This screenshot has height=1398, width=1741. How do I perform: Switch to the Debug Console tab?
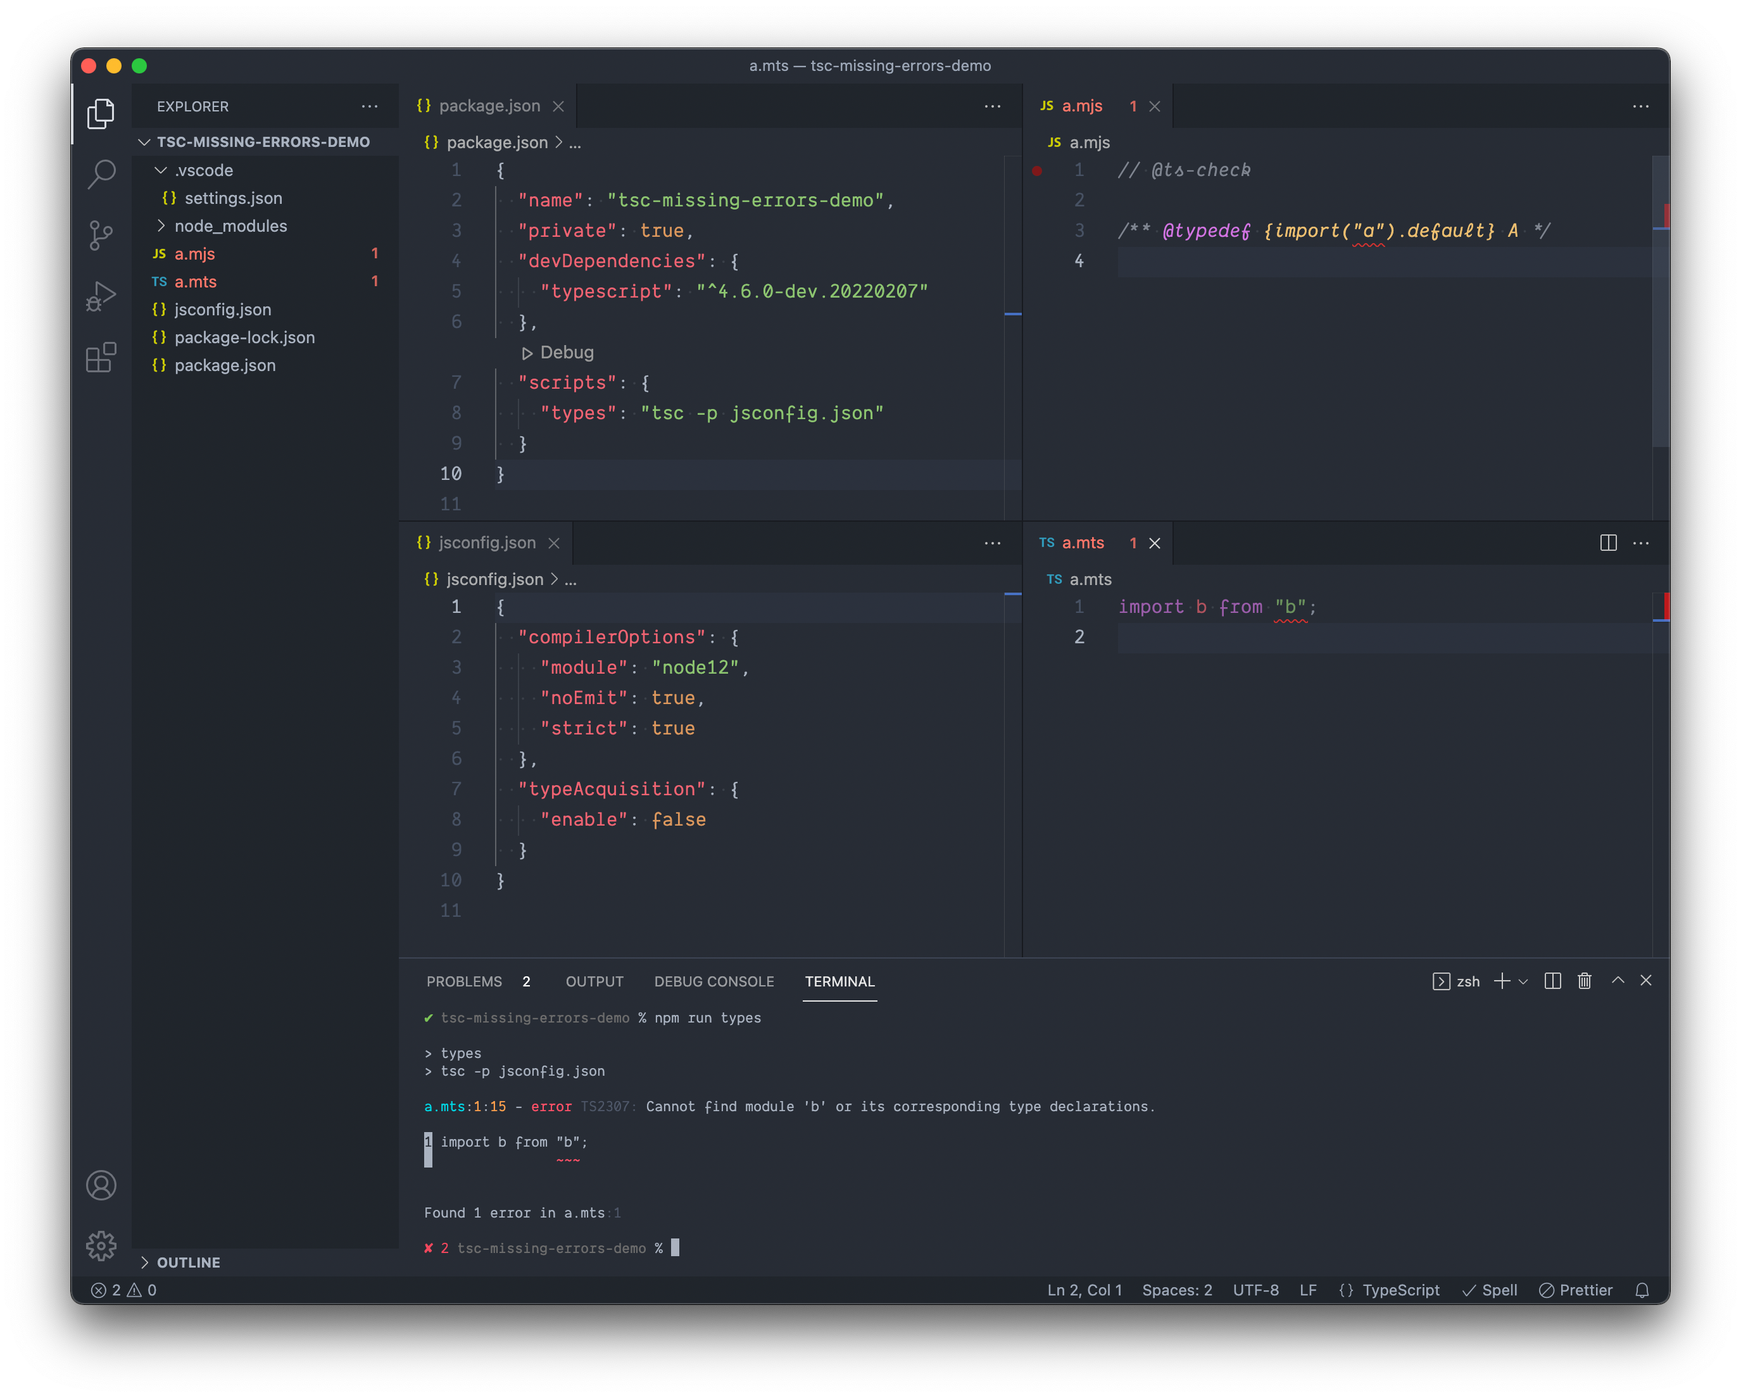point(714,981)
